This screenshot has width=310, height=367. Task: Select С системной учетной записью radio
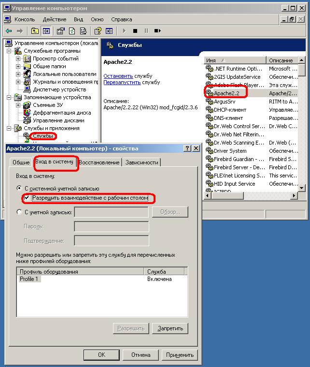(x=19, y=188)
